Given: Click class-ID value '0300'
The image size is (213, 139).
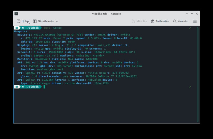Looking at the screenshot, I should (71, 42).
